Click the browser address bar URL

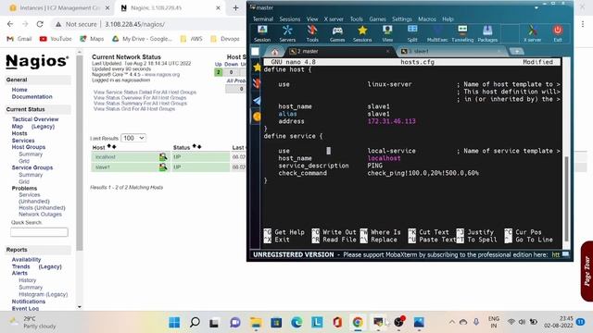[x=134, y=24]
